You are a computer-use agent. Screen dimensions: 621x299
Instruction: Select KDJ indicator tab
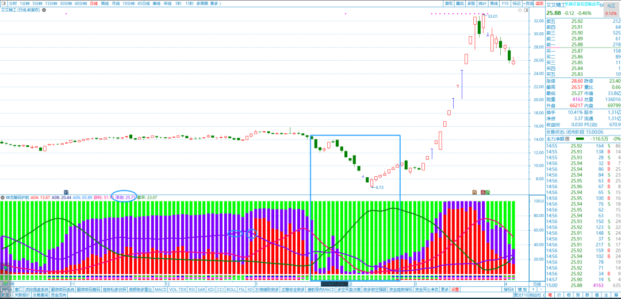point(211,289)
